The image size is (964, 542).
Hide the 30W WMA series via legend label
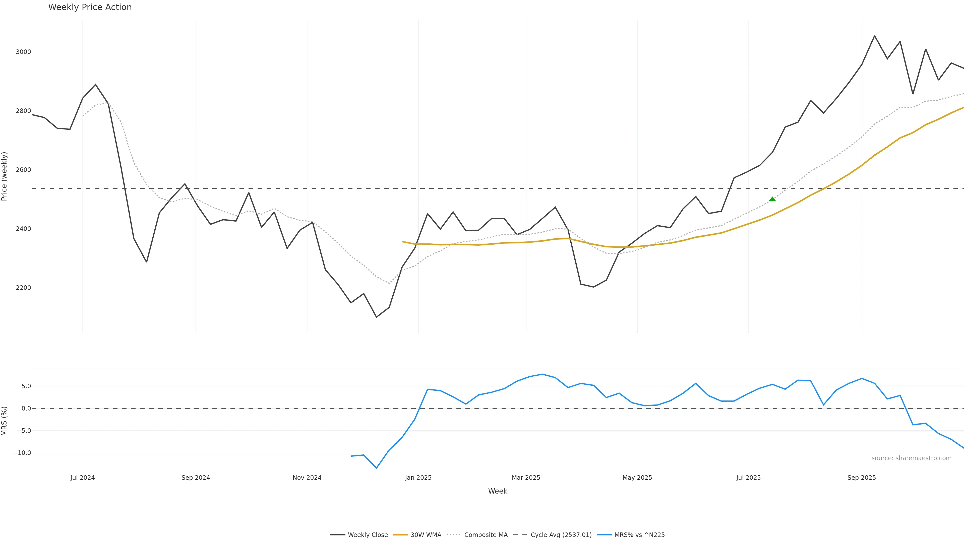tap(426, 535)
